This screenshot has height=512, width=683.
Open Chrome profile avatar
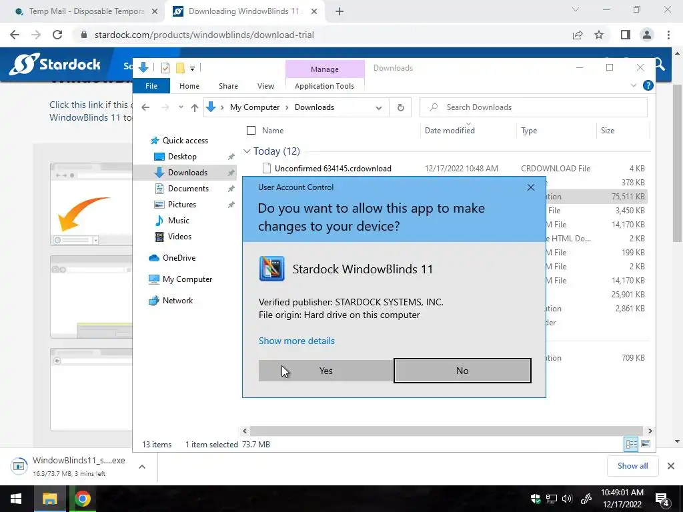coord(647,35)
